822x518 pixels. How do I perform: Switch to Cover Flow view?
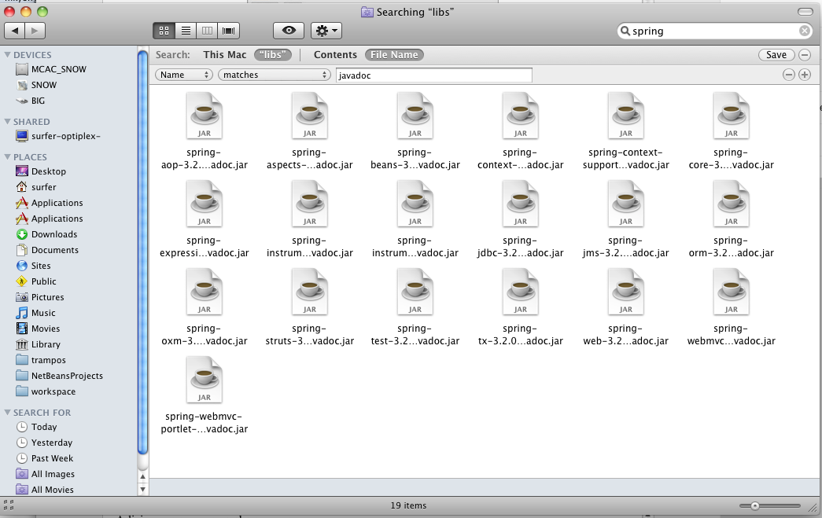(229, 31)
